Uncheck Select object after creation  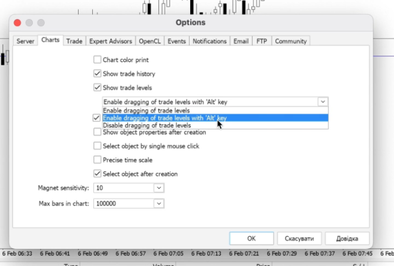point(97,174)
